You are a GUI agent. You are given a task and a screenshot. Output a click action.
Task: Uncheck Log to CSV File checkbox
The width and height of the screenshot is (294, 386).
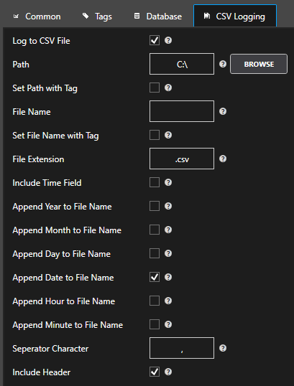155,40
